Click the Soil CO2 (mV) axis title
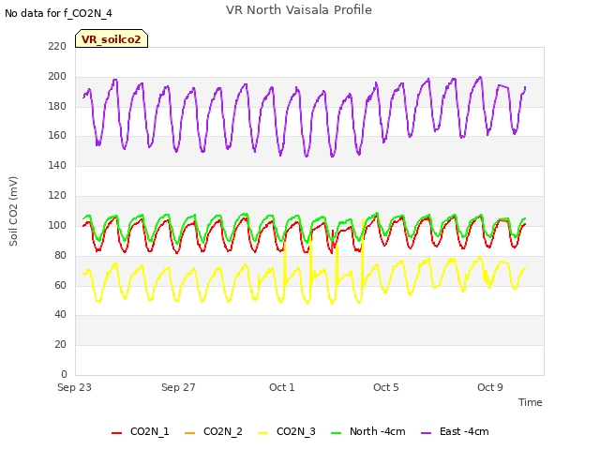Screen dimensions: 600x450 tap(13, 211)
